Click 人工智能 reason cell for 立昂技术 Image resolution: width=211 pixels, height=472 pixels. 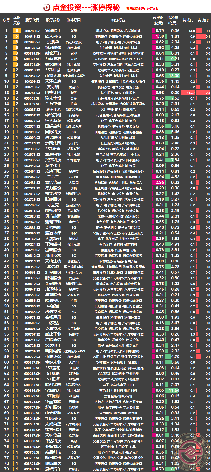click(74, 329)
